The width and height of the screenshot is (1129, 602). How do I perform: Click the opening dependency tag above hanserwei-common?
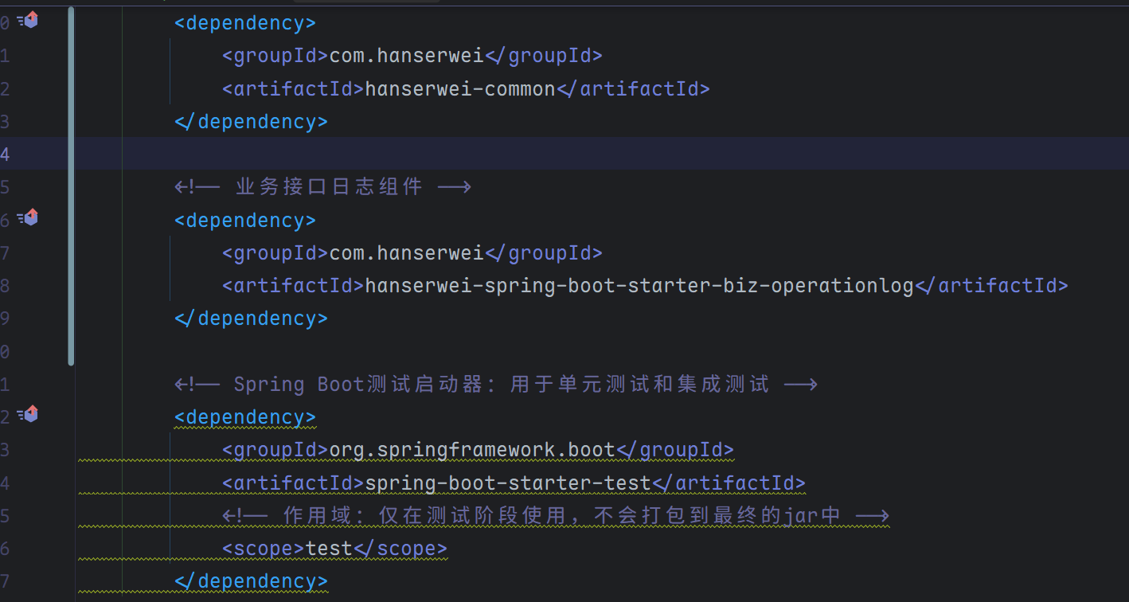pyautogui.click(x=245, y=22)
